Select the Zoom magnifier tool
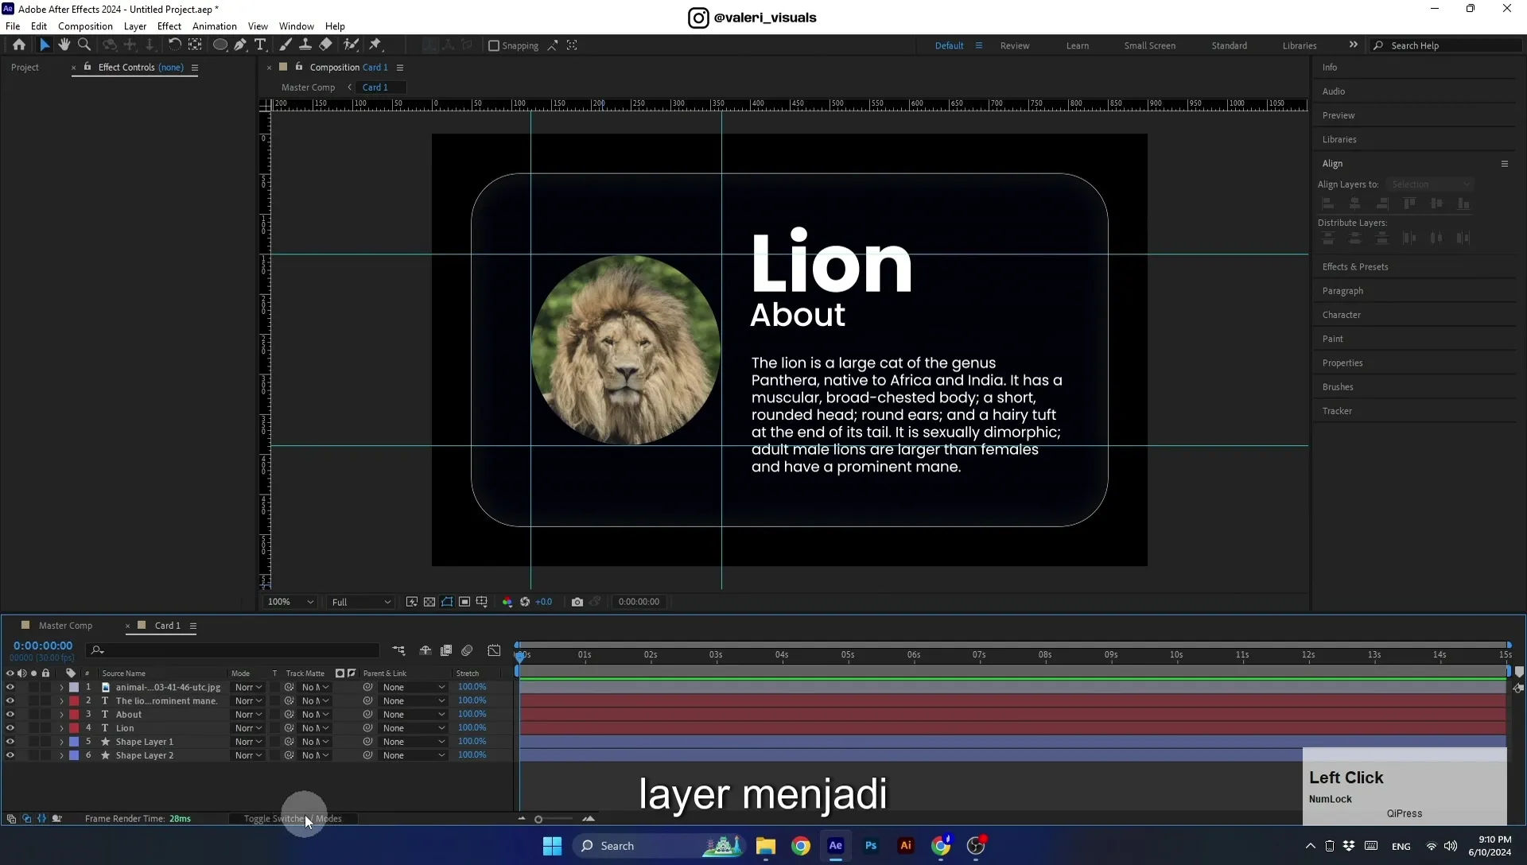 point(84,45)
